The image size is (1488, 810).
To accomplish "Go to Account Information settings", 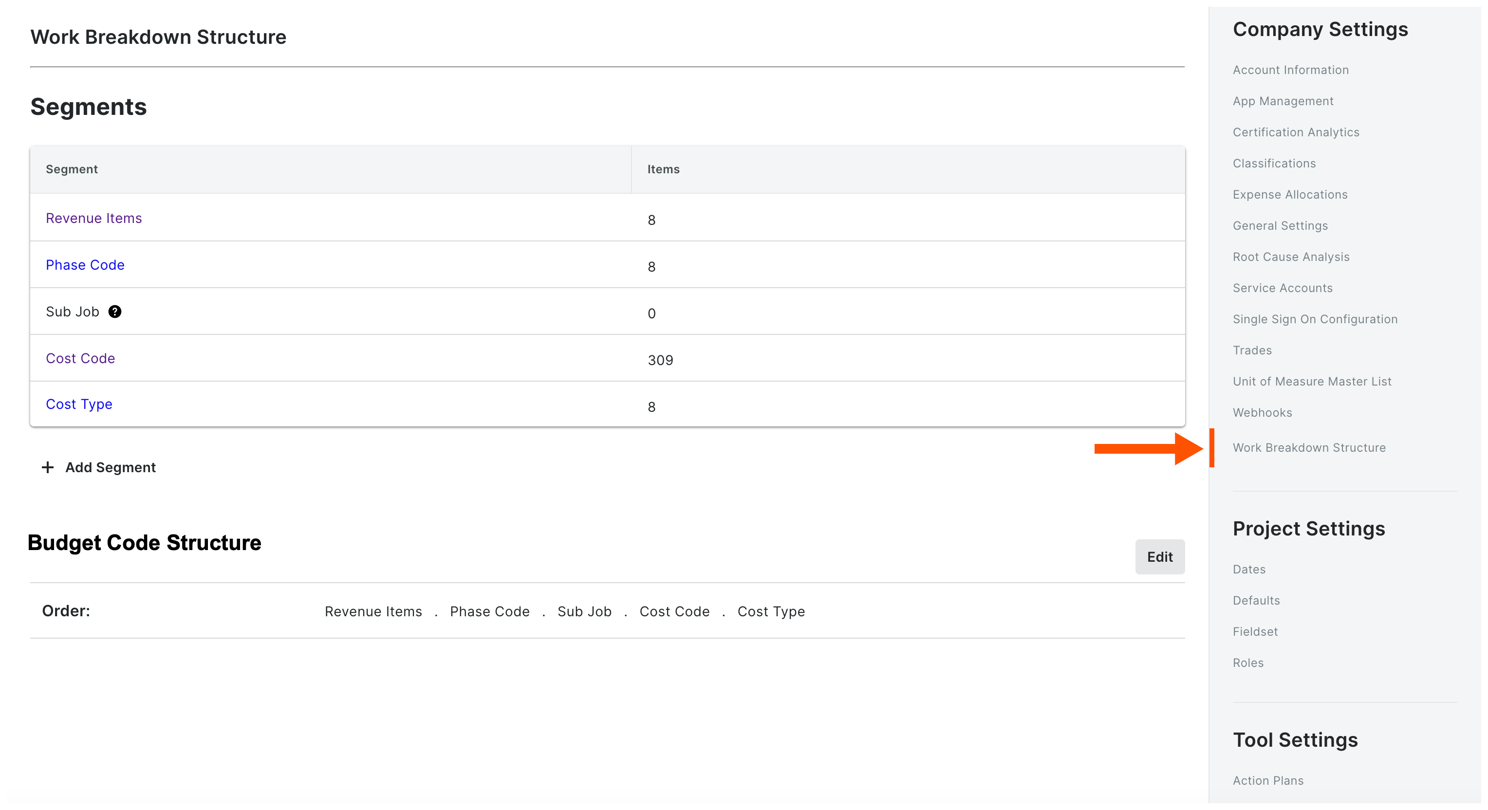I will [x=1290, y=70].
